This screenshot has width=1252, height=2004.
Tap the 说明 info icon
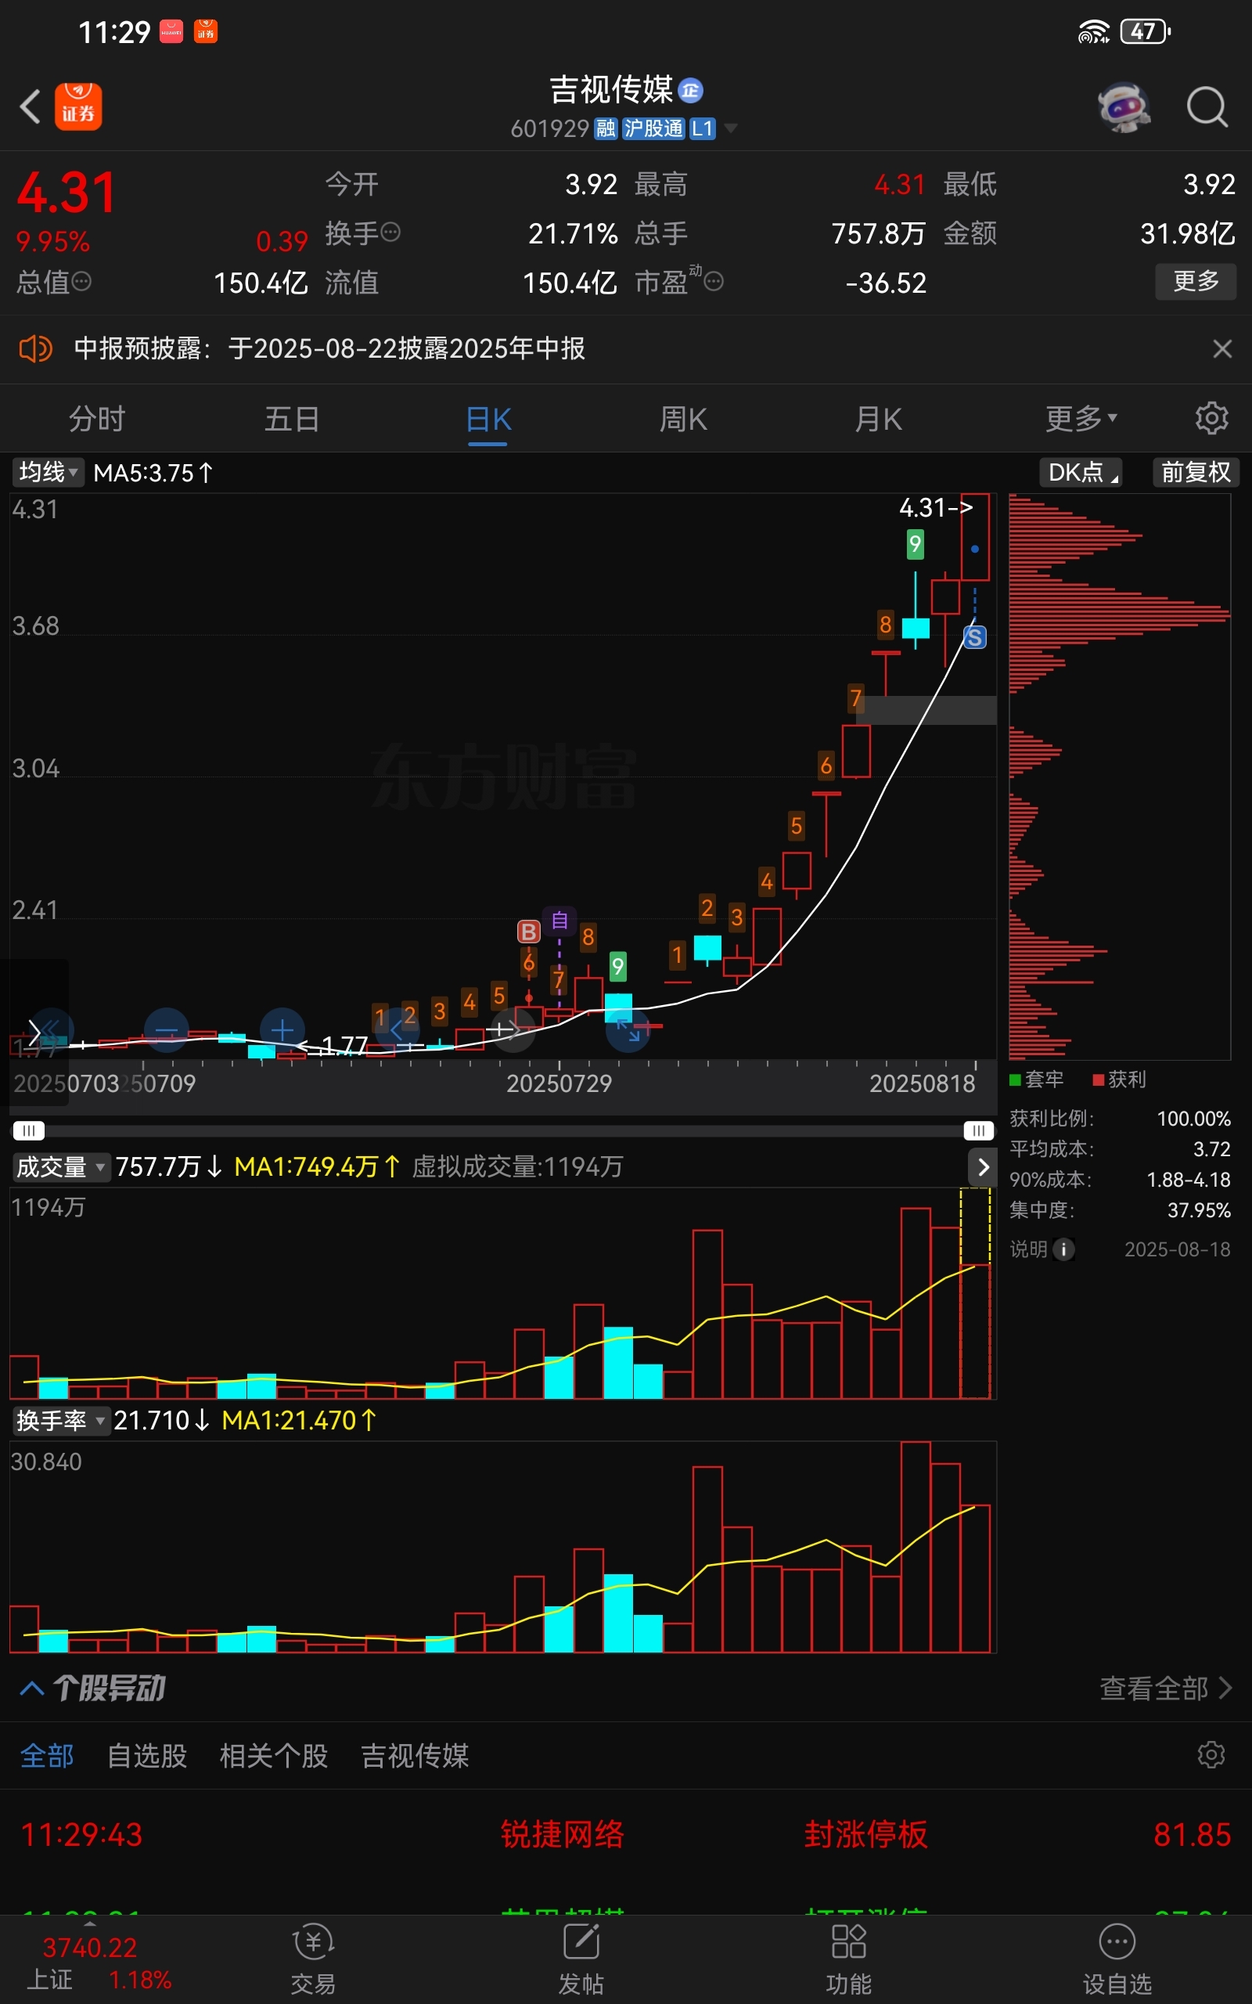[x=1064, y=1249]
